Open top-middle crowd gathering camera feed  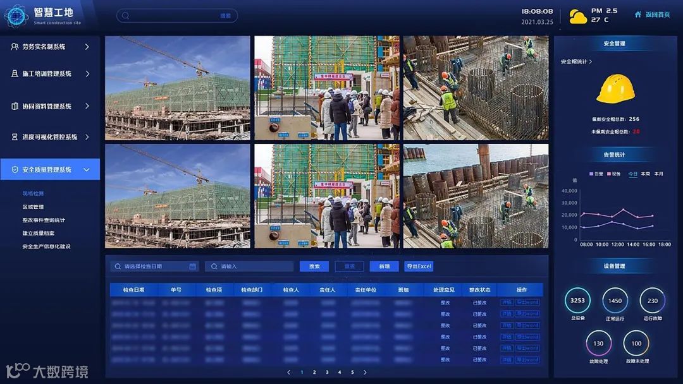tap(327, 88)
